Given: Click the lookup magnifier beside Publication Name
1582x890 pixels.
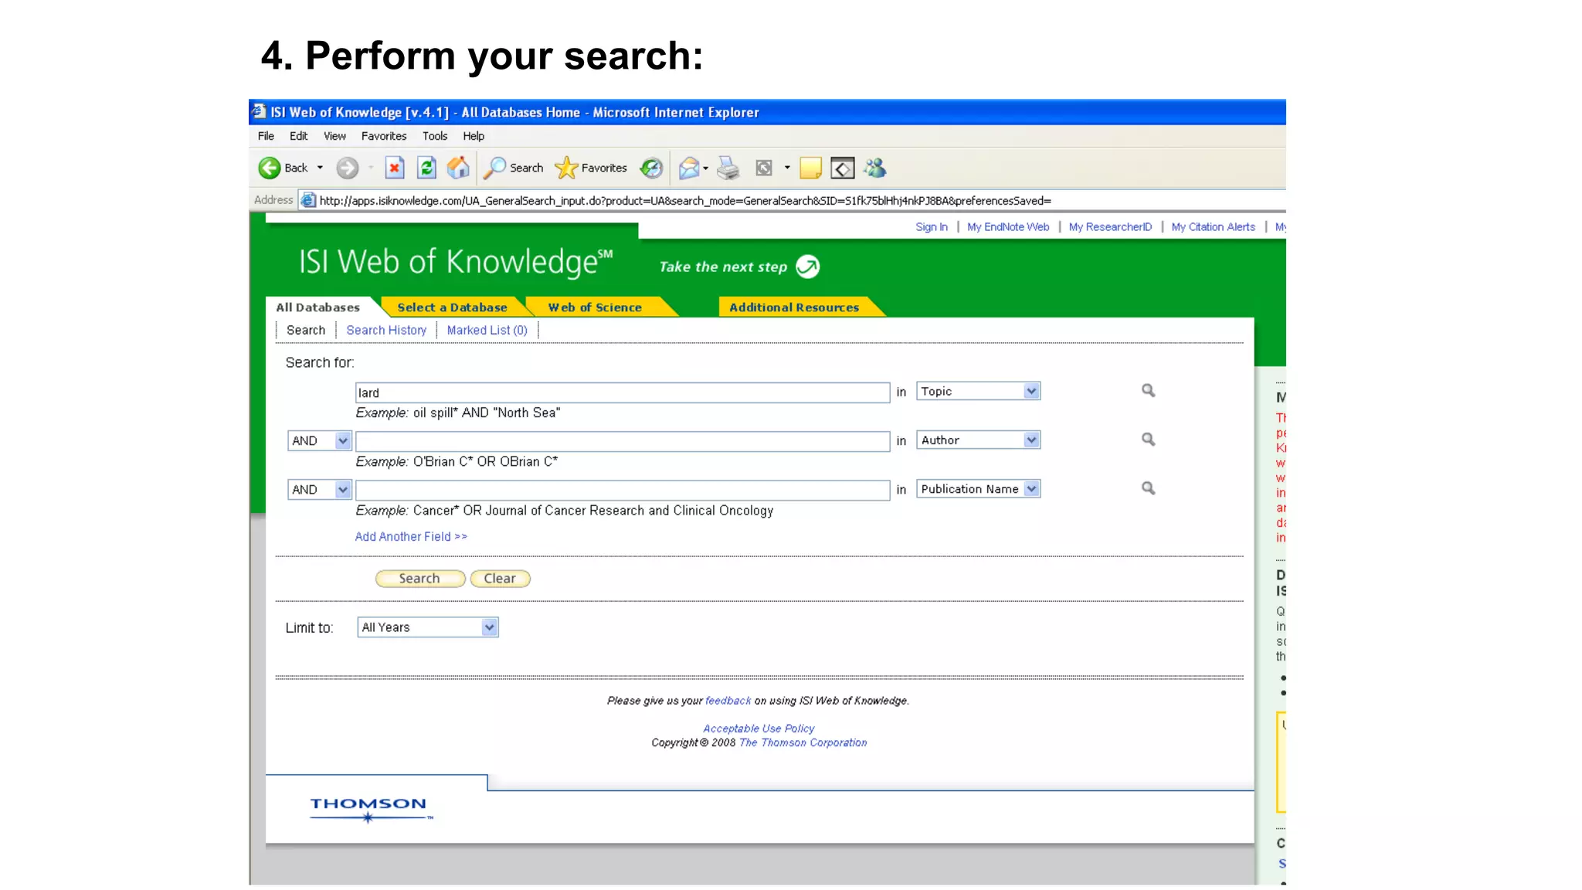Looking at the screenshot, I should (1149, 488).
